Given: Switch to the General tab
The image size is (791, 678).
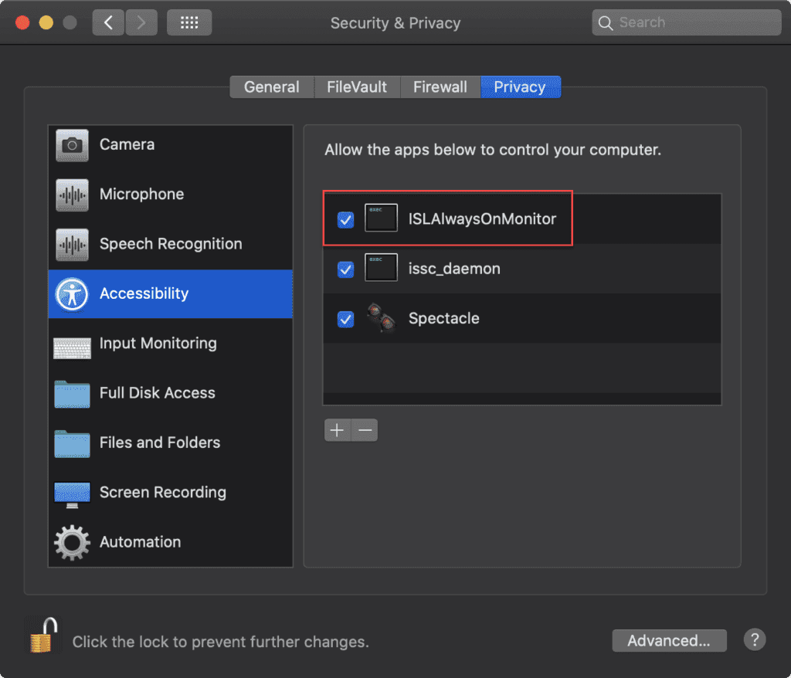Looking at the screenshot, I should (271, 87).
